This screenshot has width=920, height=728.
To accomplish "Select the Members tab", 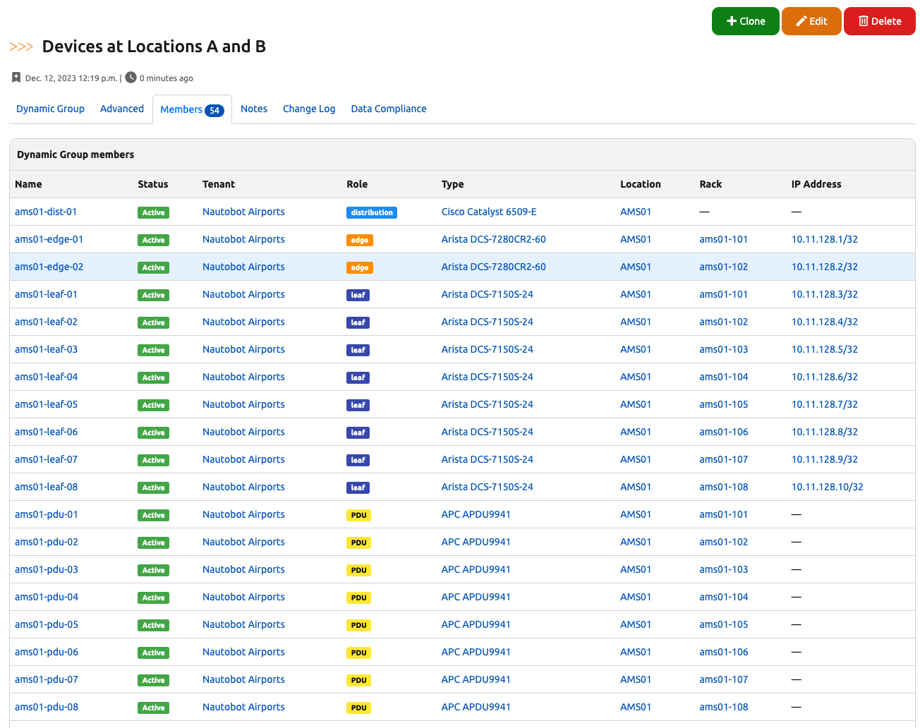I will coord(191,109).
